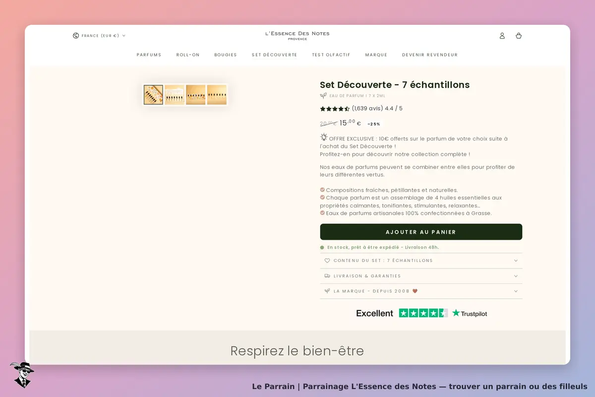The width and height of the screenshot is (595, 397).
Task: Click the globe icon beside France (EUR €)
Action: 76,36
